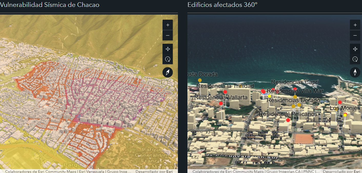Reset compass orientation in Chacao map
The image size is (362, 173).
[x=168, y=73]
